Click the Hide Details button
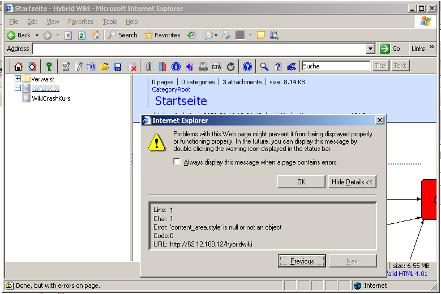441x294 pixels. (x=352, y=182)
